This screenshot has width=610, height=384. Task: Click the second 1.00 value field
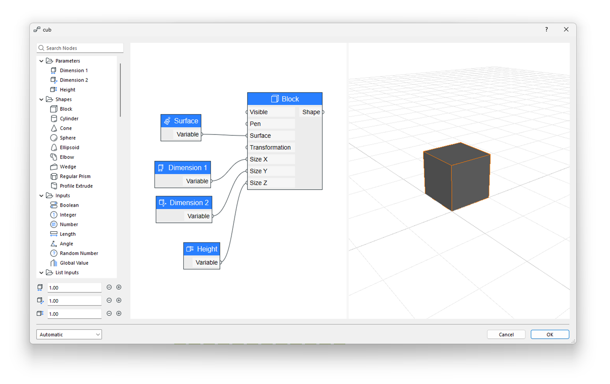pos(74,301)
